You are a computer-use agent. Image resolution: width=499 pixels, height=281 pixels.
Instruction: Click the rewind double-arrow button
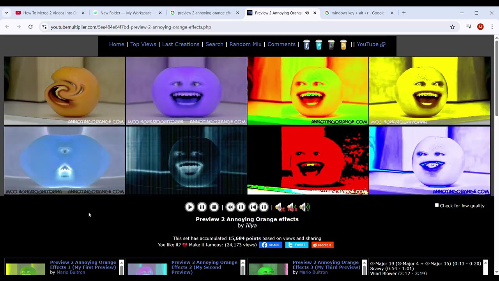[230, 207]
